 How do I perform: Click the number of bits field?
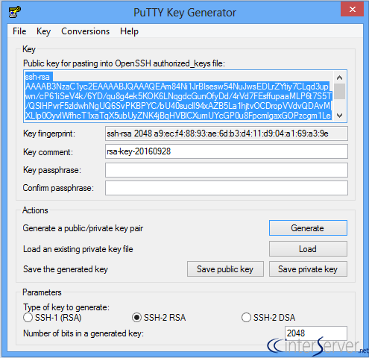316,333
